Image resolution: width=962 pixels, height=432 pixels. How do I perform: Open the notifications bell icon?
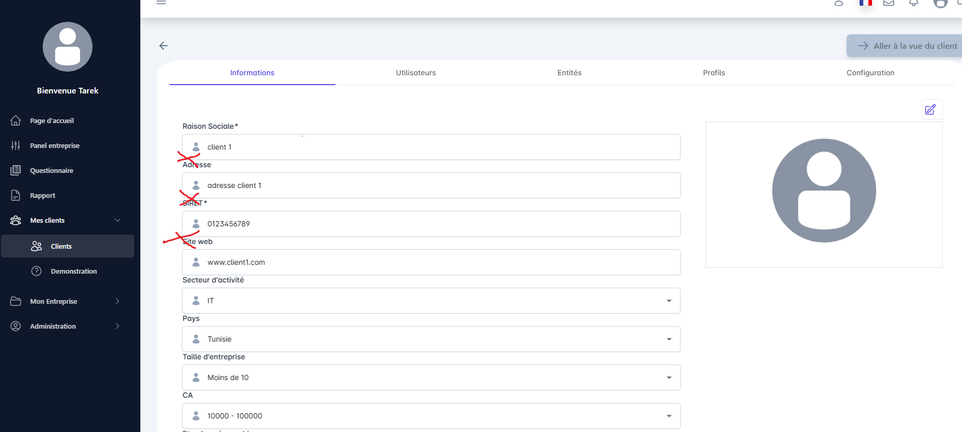pos(914,3)
